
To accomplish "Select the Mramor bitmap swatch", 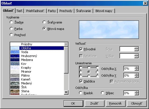I will [15, 72].
